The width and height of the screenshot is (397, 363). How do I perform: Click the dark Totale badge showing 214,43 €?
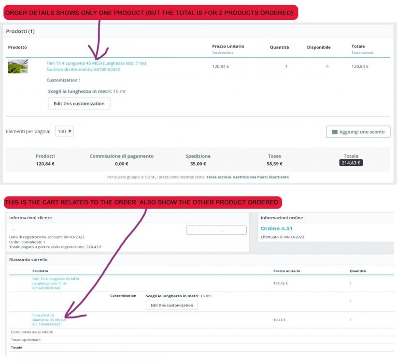350,163
